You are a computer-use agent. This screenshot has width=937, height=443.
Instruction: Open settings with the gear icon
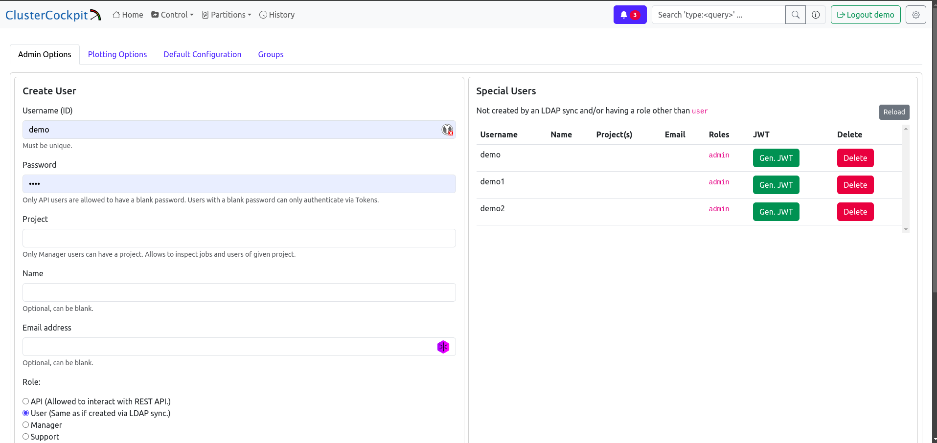915,15
